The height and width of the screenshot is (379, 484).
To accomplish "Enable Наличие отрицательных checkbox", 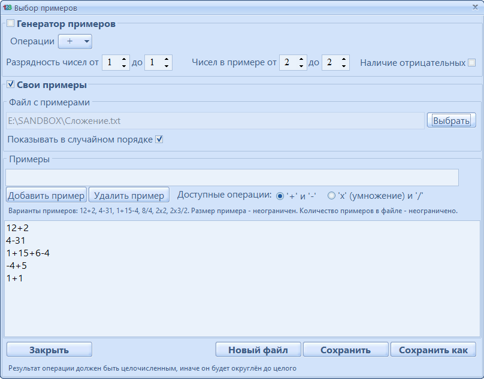I will pyautogui.click(x=472, y=62).
